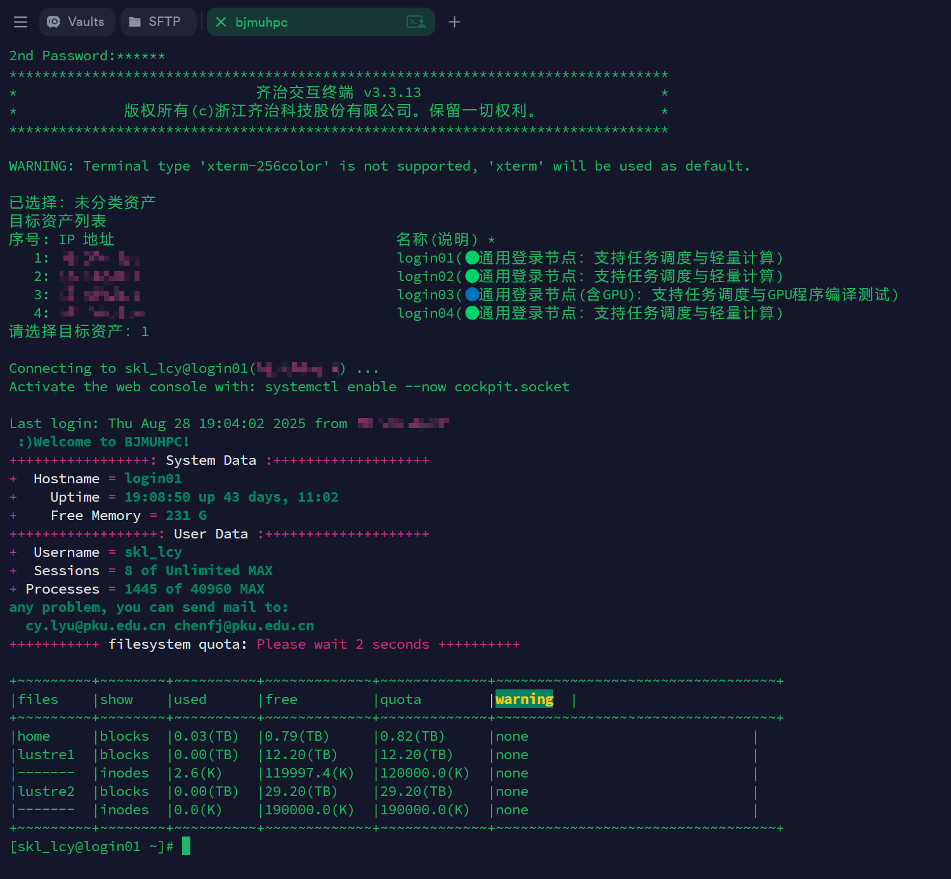951x879 pixels.
Task: Click the home row quota 0.82(TB)
Action: point(412,736)
